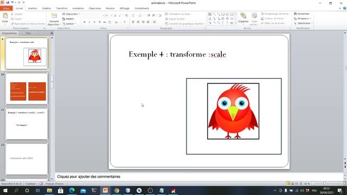
Task: Click the Français (France) language indicator
Action: [54, 184]
